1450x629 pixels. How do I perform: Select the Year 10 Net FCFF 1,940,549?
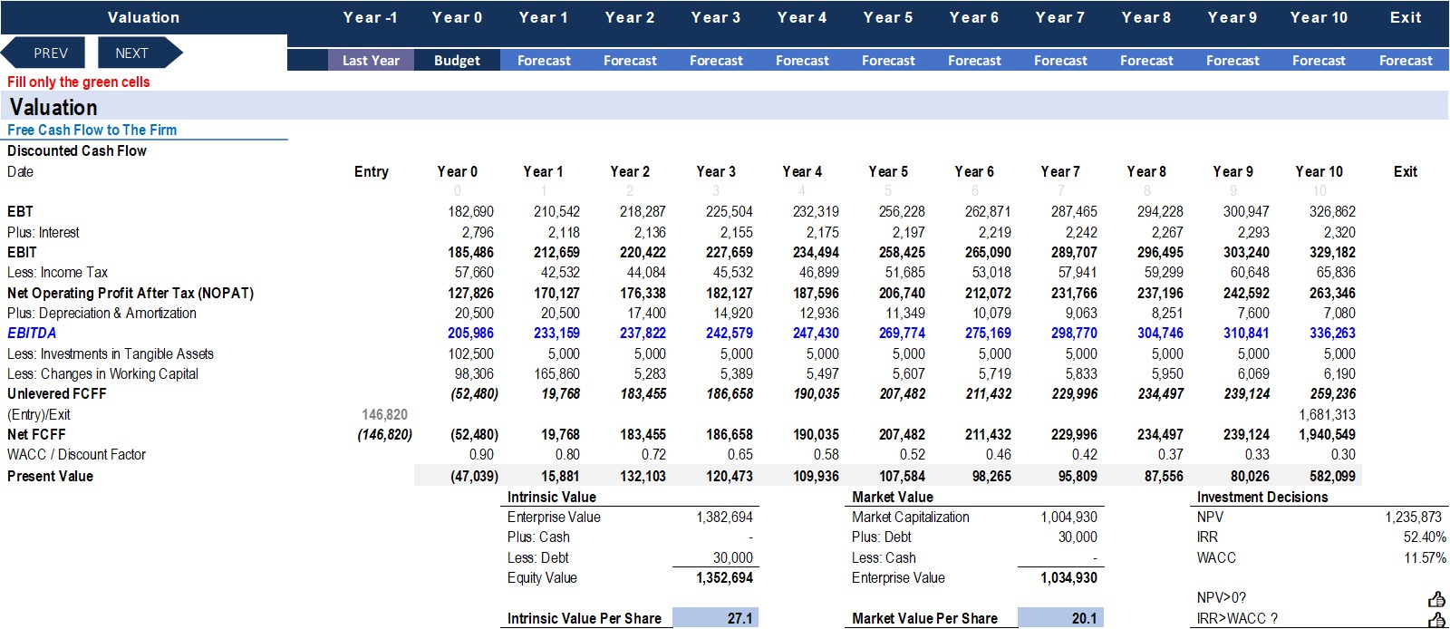pyautogui.click(x=1327, y=434)
